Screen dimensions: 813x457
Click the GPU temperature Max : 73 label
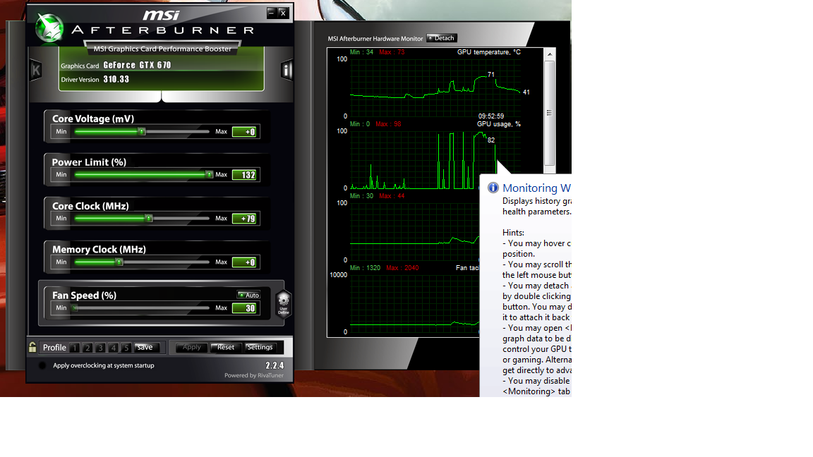[x=392, y=51]
